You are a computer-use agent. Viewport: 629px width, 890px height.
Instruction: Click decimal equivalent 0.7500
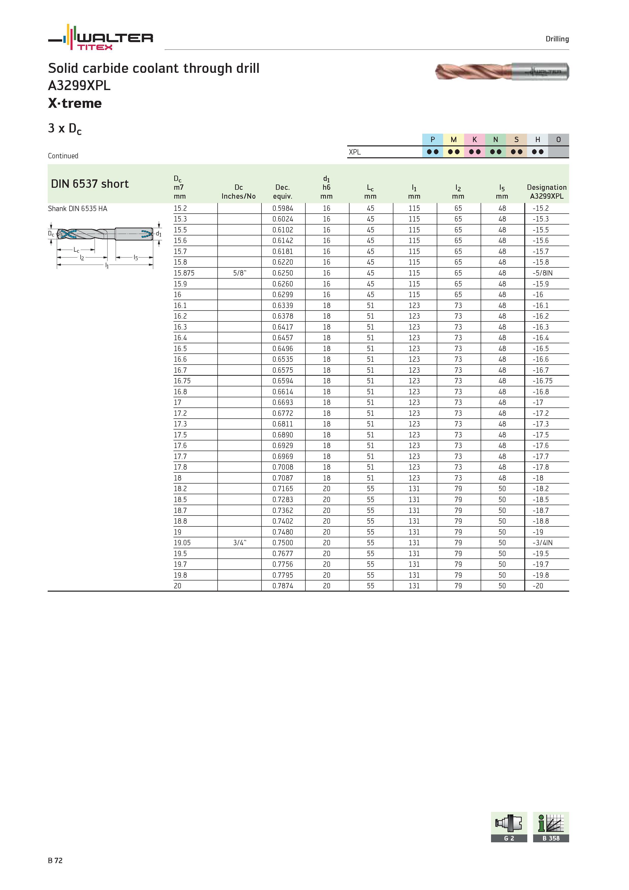(x=283, y=543)
